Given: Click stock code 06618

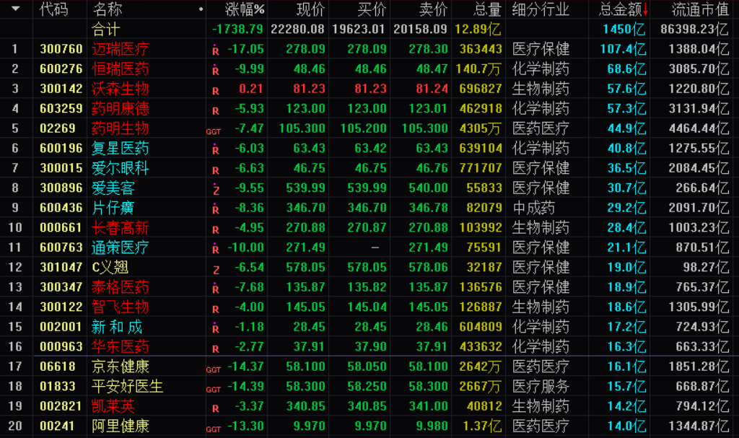Looking at the screenshot, I should (x=58, y=367).
